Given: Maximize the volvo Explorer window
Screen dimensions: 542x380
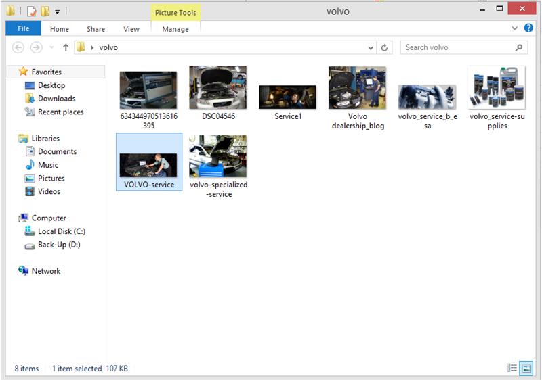Looking at the screenshot, I should click(499, 9).
